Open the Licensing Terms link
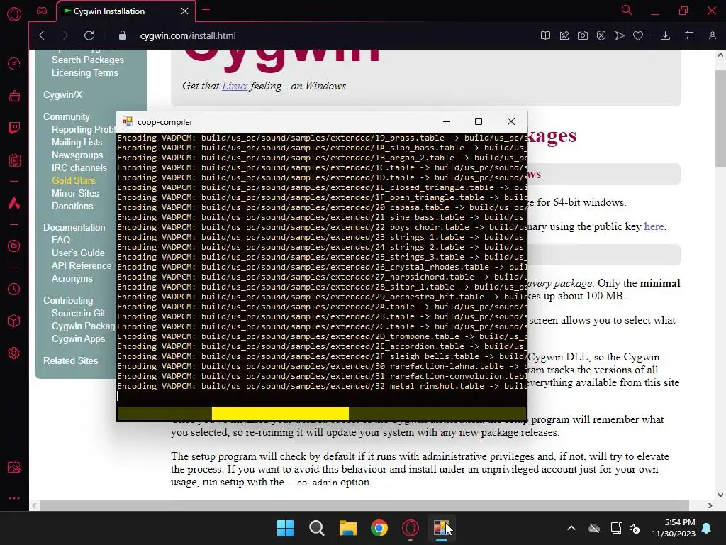The height and width of the screenshot is (545, 726). click(x=85, y=73)
